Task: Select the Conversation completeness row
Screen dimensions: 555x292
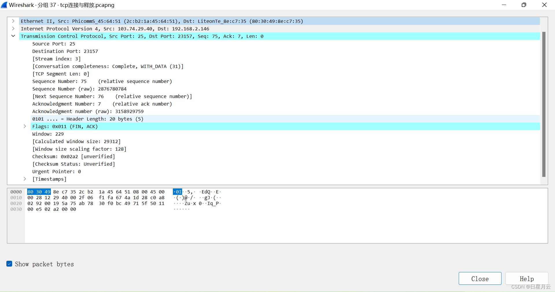Action: coord(285,66)
